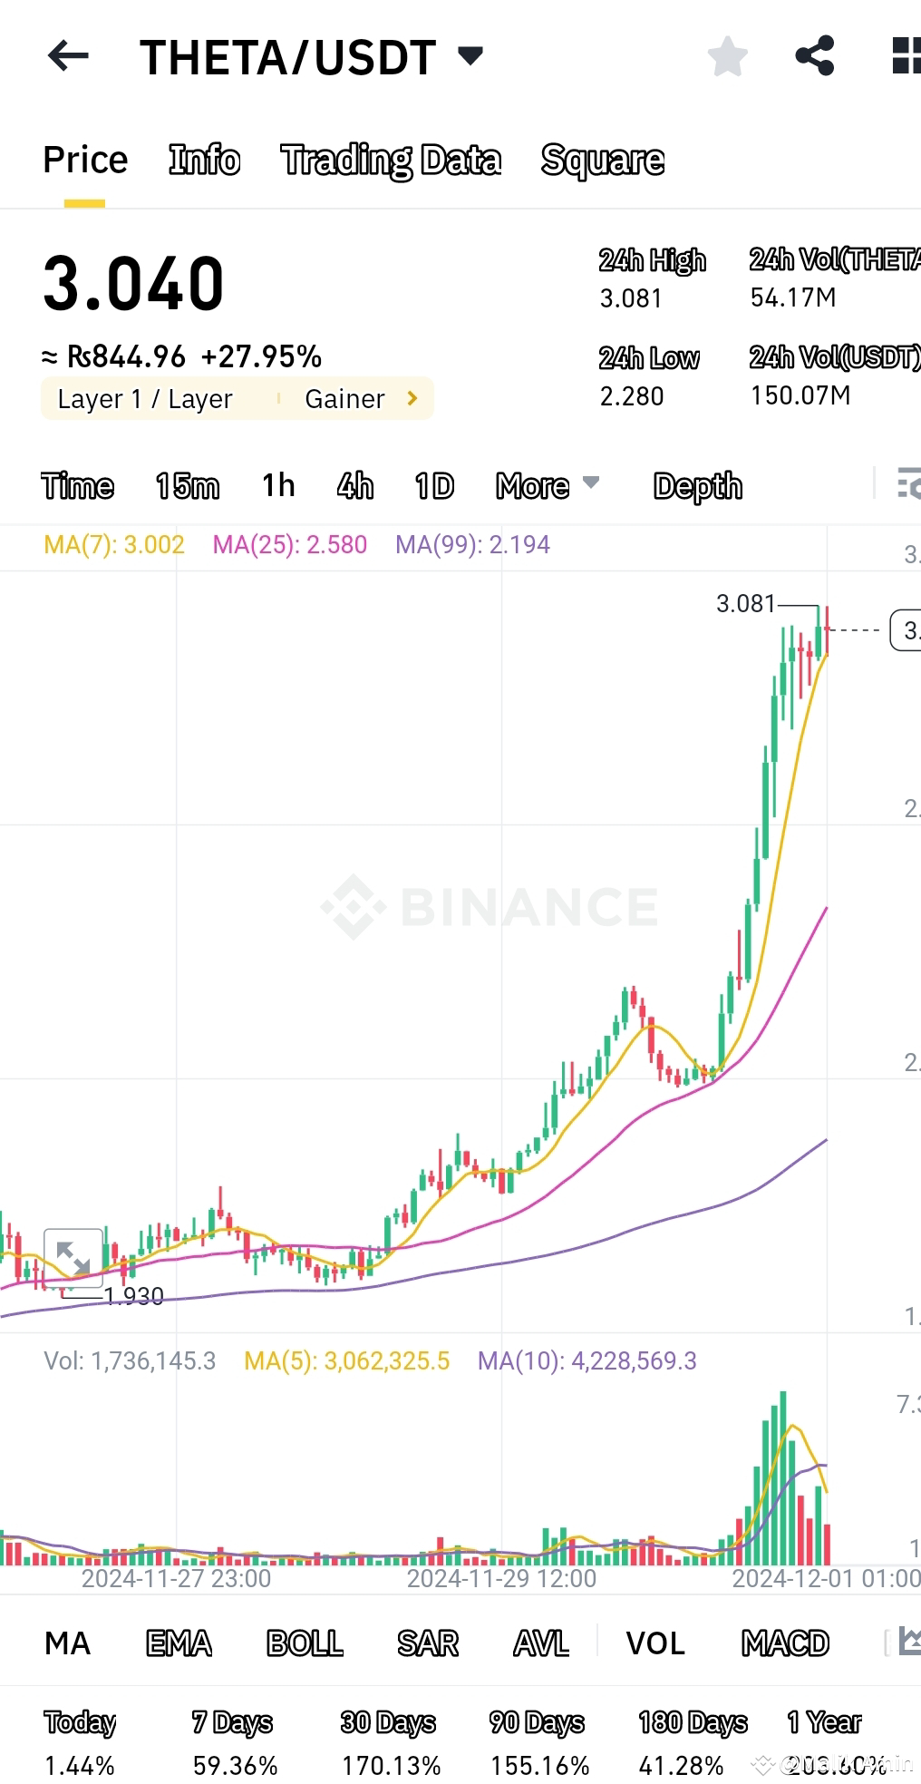This screenshot has height=1784, width=921.
Task: Enable the BOLL indicator
Action: click(x=305, y=1643)
